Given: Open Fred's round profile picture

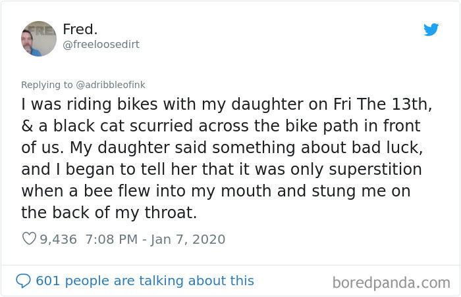Looking at the screenshot, I should point(39,39).
